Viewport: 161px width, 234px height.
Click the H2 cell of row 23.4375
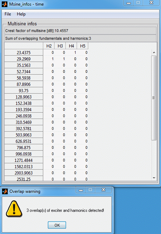[x=49, y=52]
